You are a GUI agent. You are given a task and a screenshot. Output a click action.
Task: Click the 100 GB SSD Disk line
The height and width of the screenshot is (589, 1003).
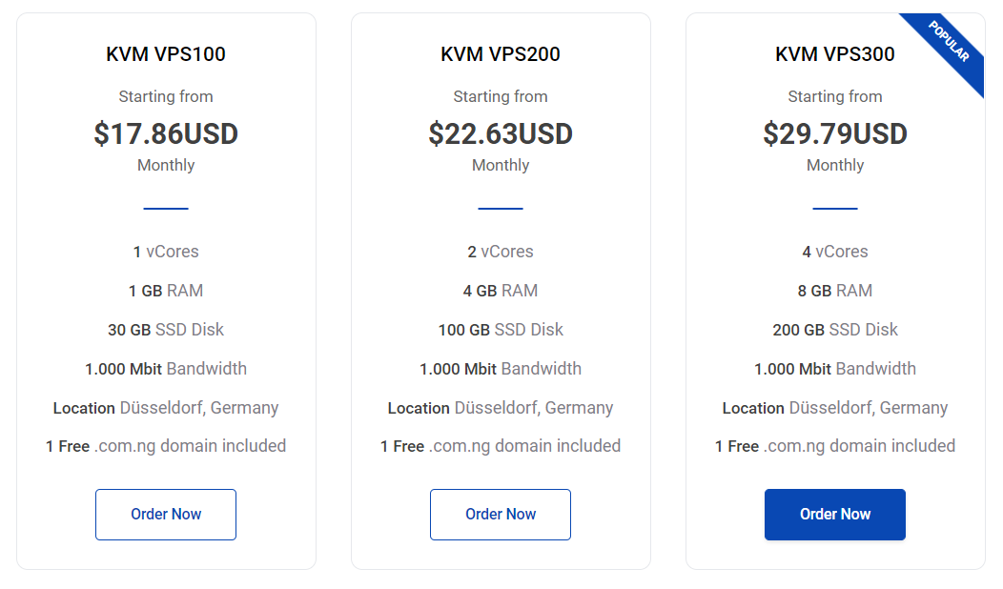(x=501, y=330)
